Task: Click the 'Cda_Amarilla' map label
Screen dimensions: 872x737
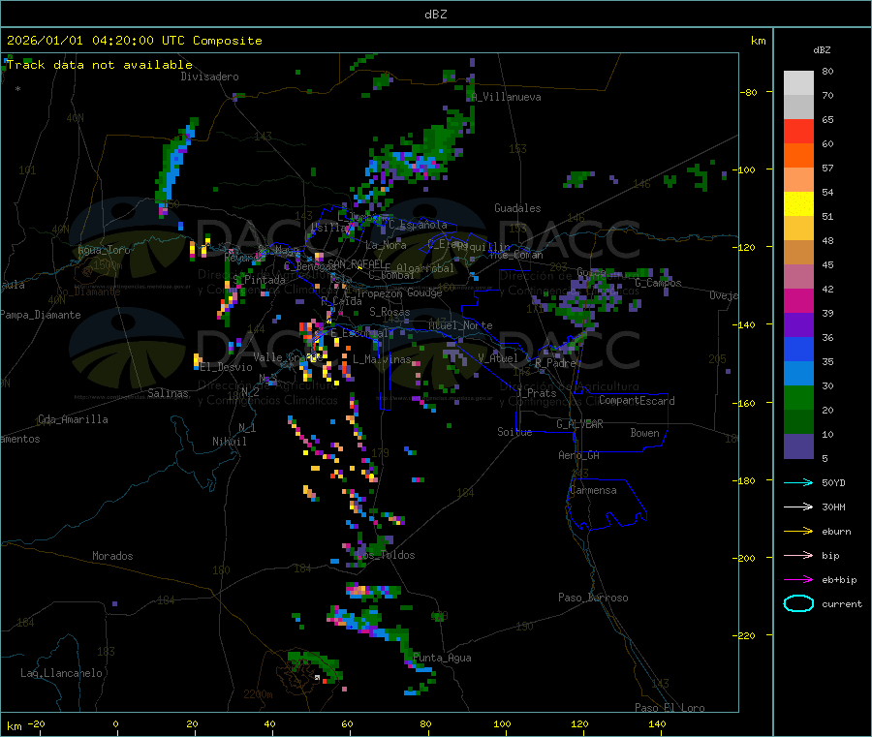Action: (x=73, y=419)
